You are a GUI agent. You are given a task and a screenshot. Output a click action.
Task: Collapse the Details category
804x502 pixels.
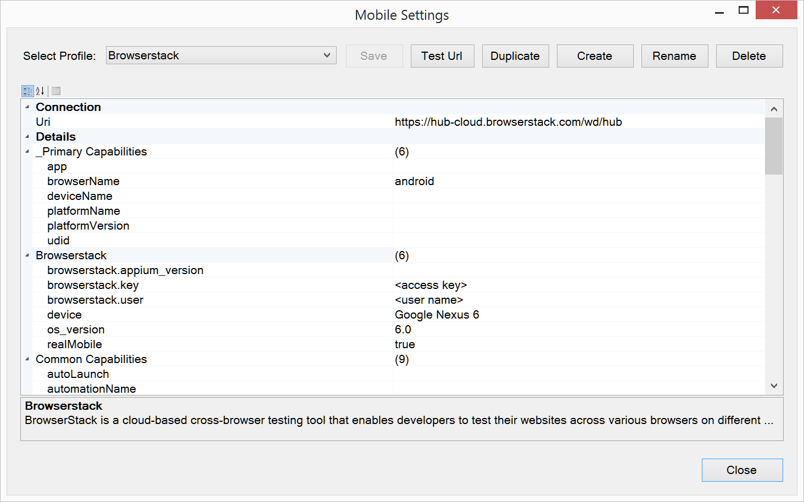click(x=27, y=137)
